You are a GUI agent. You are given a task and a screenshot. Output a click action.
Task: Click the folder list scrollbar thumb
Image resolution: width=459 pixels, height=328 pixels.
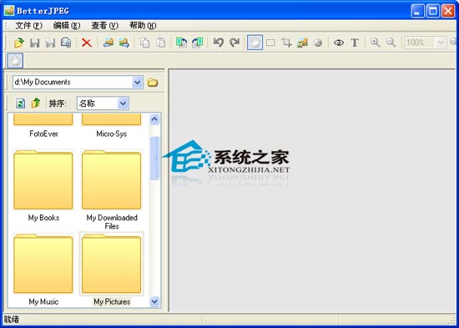[x=154, y=158]
